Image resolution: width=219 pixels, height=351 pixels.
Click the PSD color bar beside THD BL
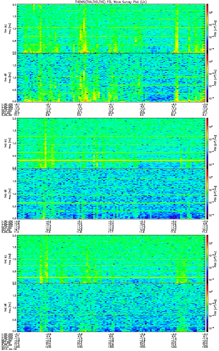click(207, 143)
